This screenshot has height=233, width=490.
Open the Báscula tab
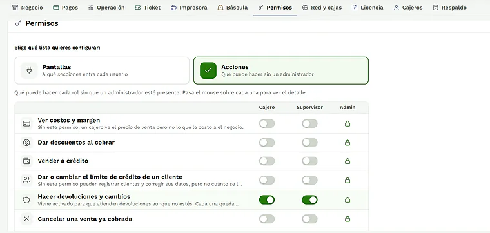coord(233,8)
